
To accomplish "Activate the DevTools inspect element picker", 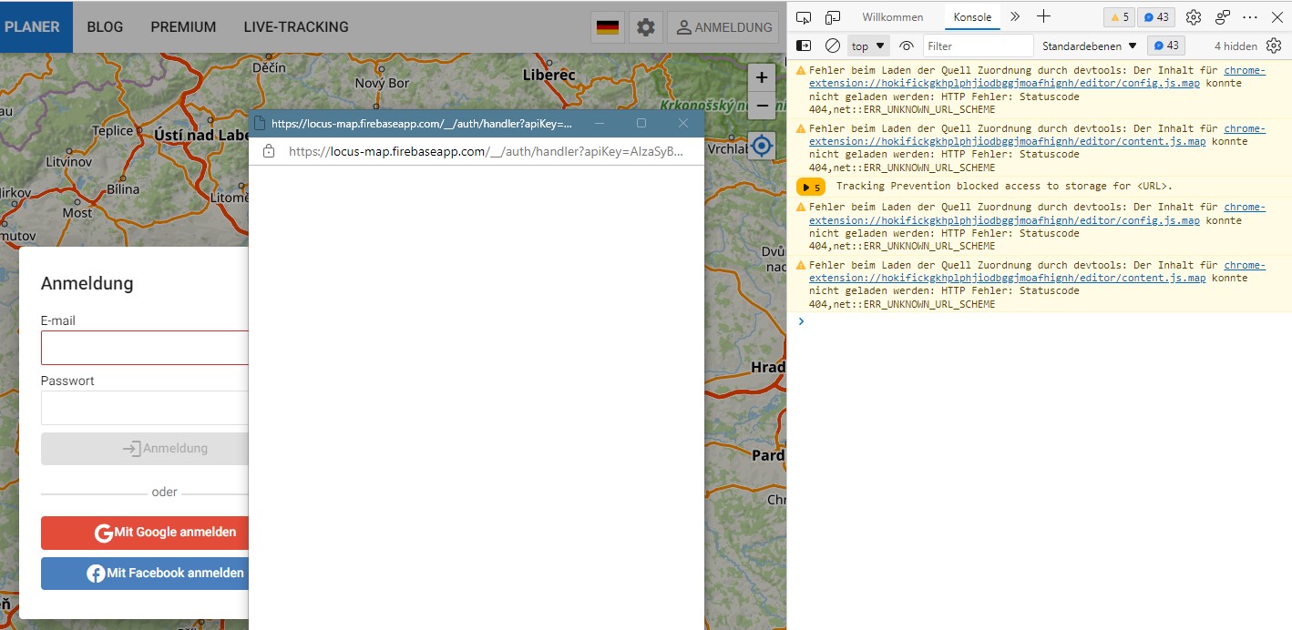I will (x=803, y=17).
